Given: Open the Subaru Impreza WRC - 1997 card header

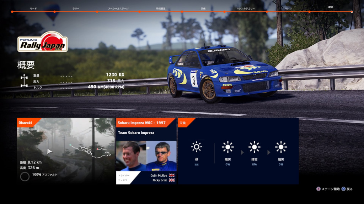Looking at the screenshot, I should click(x=145, y=123).
